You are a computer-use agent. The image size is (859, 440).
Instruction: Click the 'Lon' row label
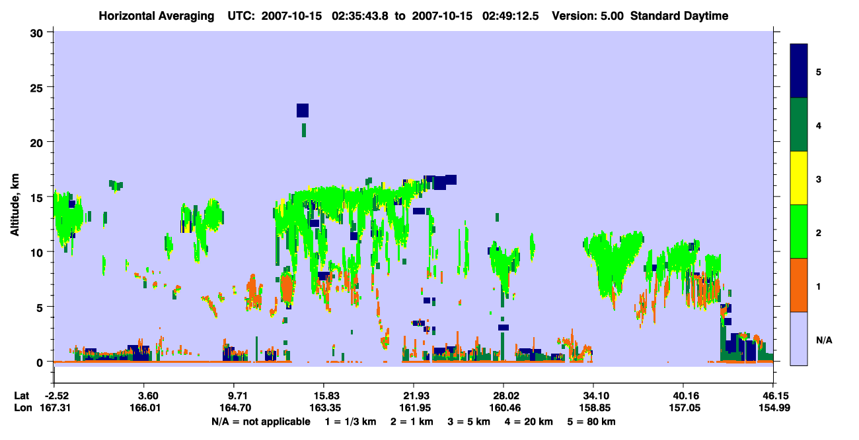click(x=22, y=408)
